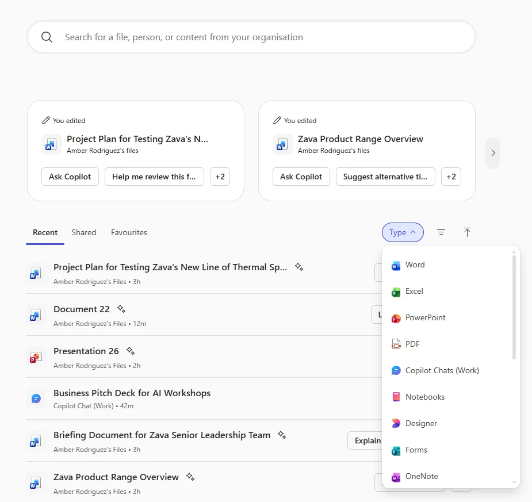Viewport: 532px width, 502px height.
Task: Click Explain button on Briefing Document row
Action: [x=365, y=440]
